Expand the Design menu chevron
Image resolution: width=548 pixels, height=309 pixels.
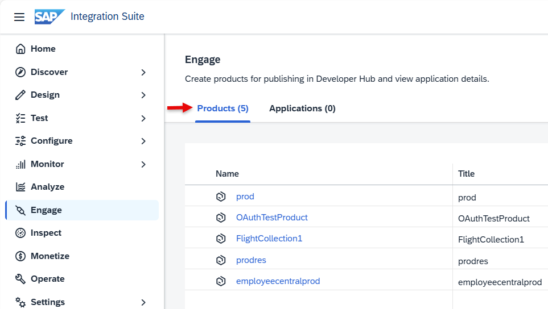(x=143, y=95)
